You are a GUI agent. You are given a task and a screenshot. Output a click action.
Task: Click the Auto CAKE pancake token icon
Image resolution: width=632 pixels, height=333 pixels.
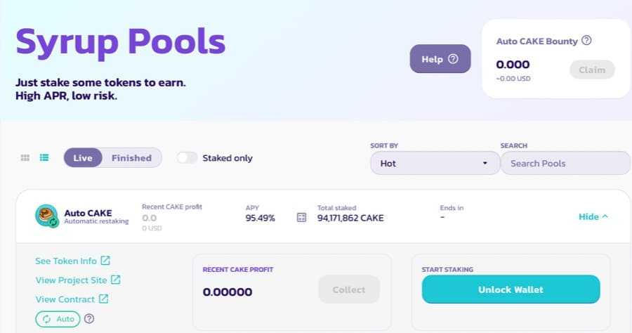(46, 216)
